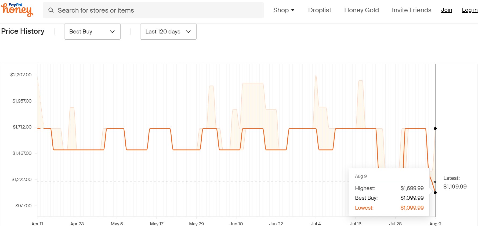Click the Join link
The width and height of the screenshot is (478, 226).
[x=447, y=10]
